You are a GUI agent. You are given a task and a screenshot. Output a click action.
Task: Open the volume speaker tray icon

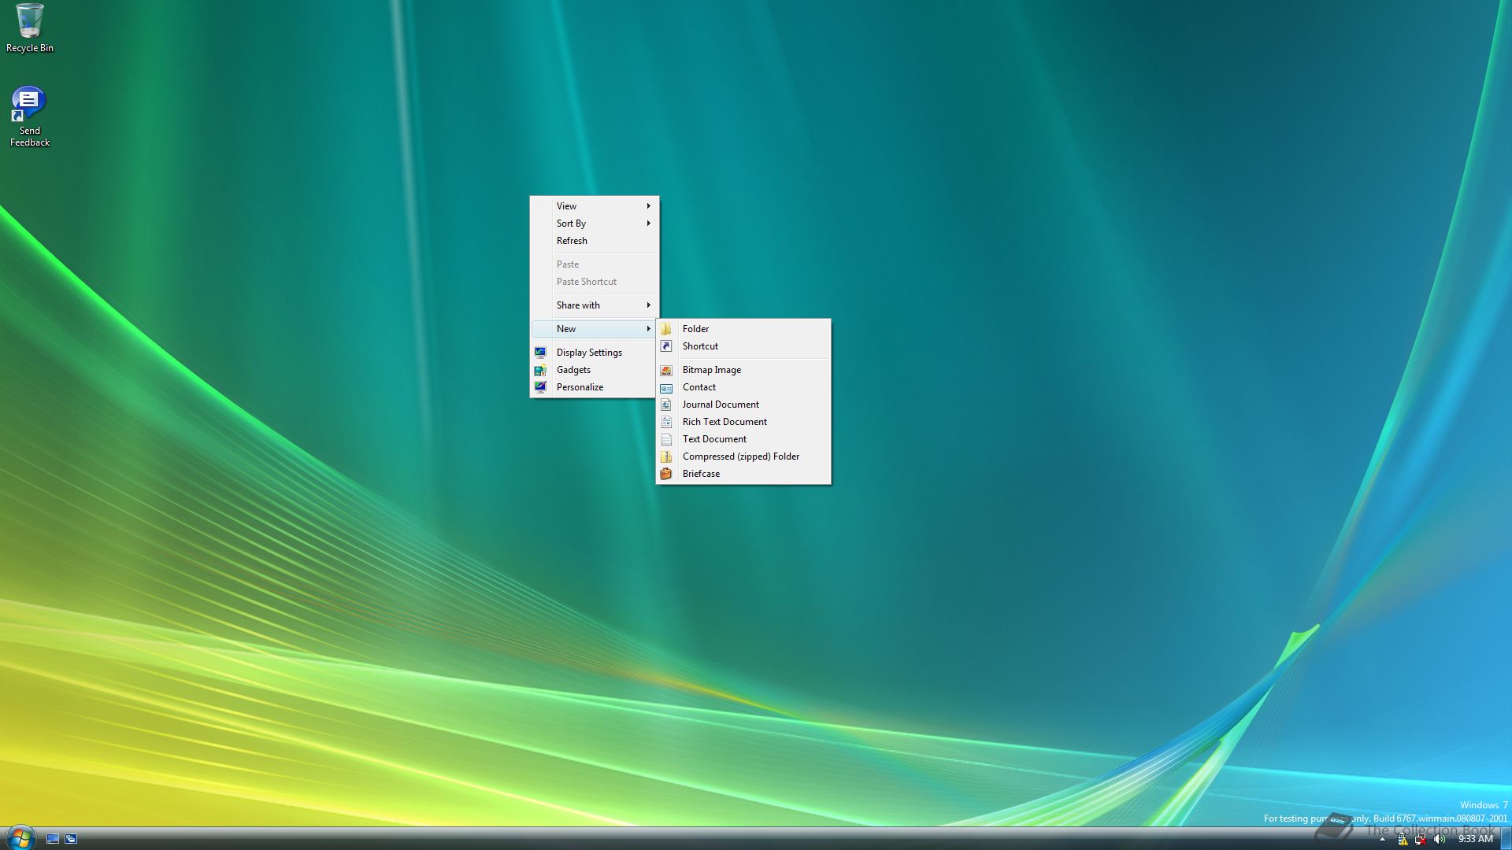pyautogui.click(x=1440, y=840)
